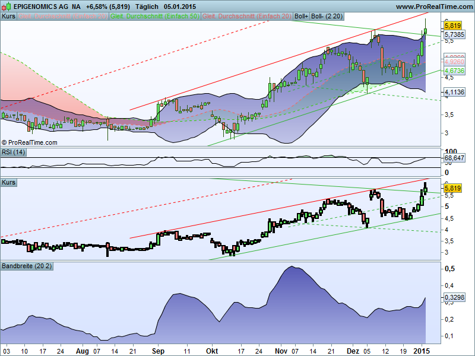Open the RSI (14) panel label
The width and height of the screenshot is (475, 356).
tap(13, 152)
